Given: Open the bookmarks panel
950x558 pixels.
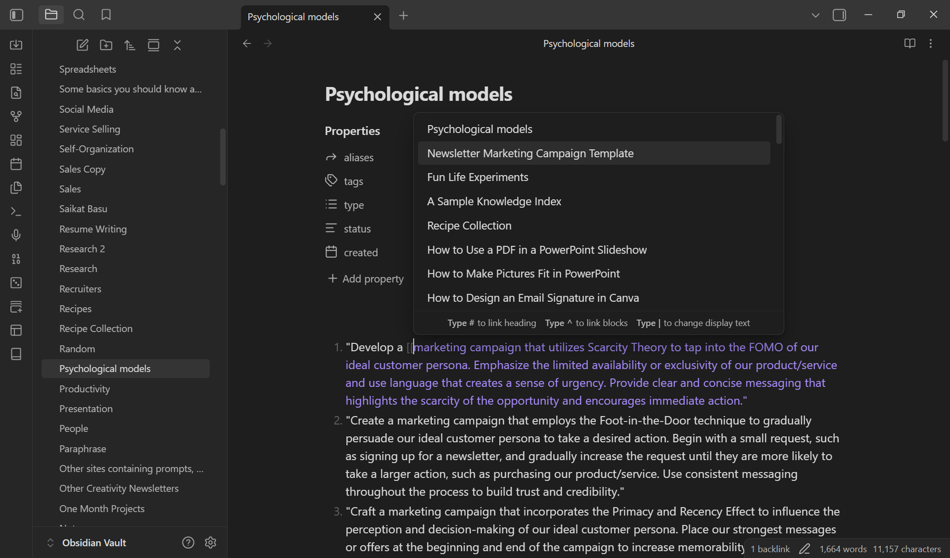Looking at the screenshot, I should pyautogui.click(x=106, y=15).
